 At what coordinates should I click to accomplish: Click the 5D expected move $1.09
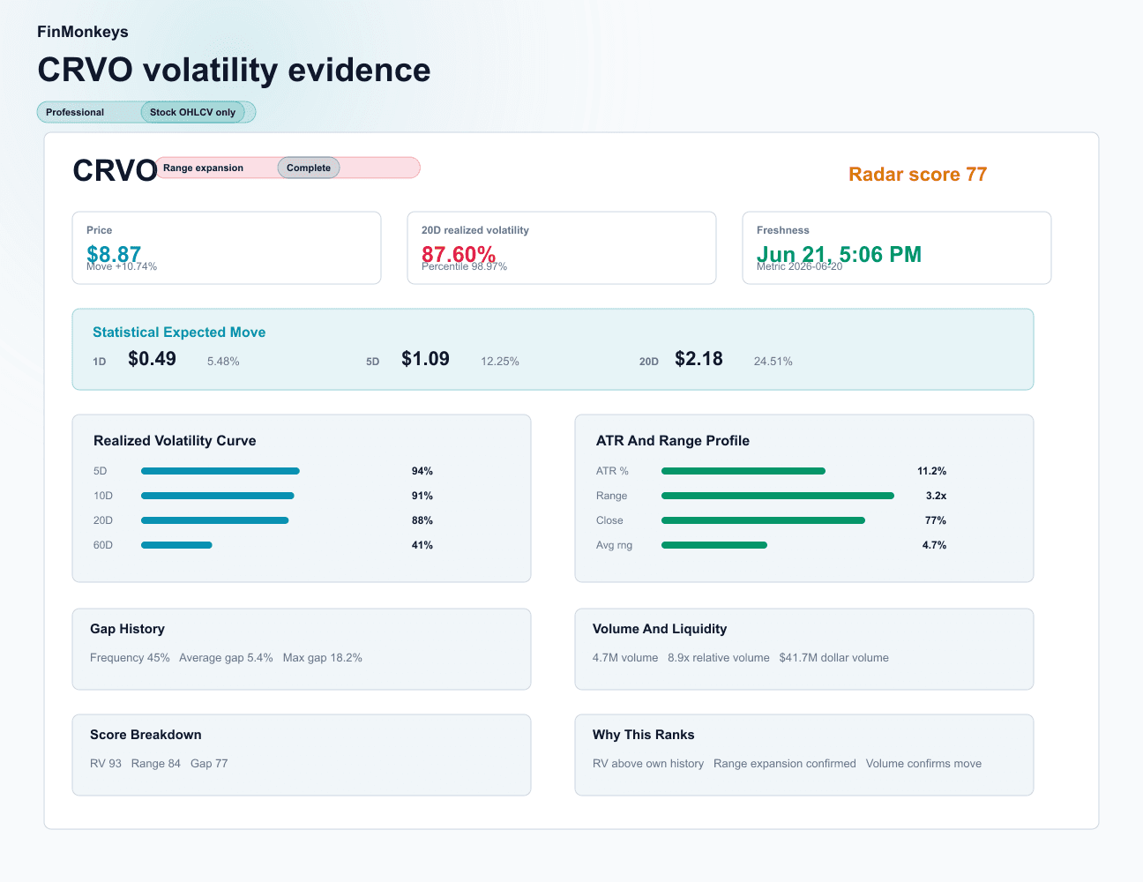[425, 359]
